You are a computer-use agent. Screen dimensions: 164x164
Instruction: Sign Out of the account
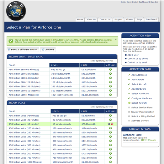[154, 2]
